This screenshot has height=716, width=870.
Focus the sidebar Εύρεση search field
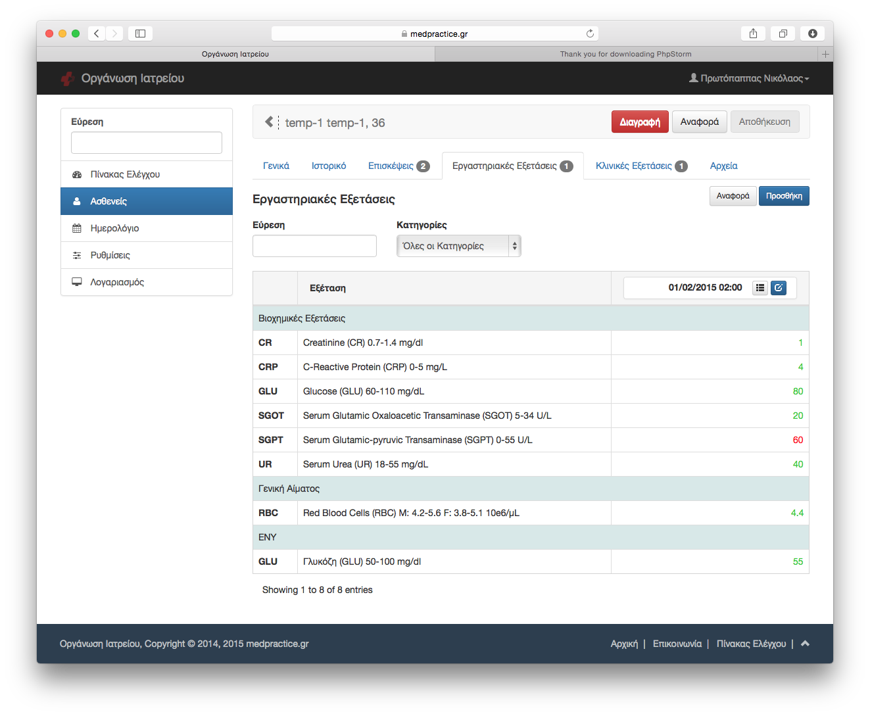[147, 143]
